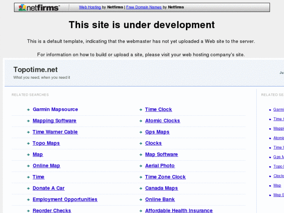Screen dimensions: 284x213
Task: Click the What you need, when you need it tagline
Action: pos(42,77)
